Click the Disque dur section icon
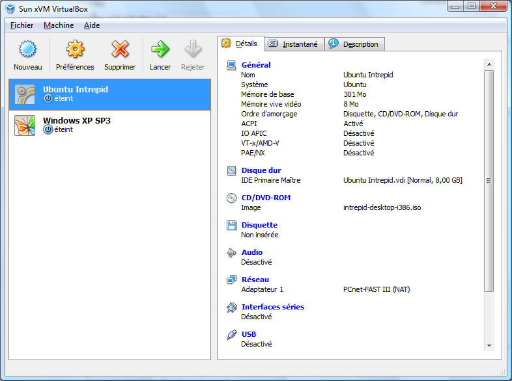 coord(231,171)
